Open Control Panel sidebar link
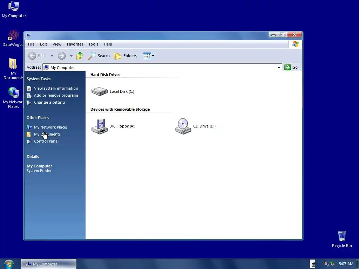 point(46,142)
